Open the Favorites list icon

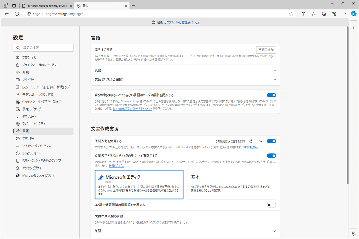point(314,14)
